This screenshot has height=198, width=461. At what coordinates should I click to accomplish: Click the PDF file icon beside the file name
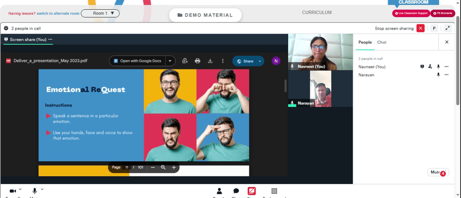tap(8, 61)
